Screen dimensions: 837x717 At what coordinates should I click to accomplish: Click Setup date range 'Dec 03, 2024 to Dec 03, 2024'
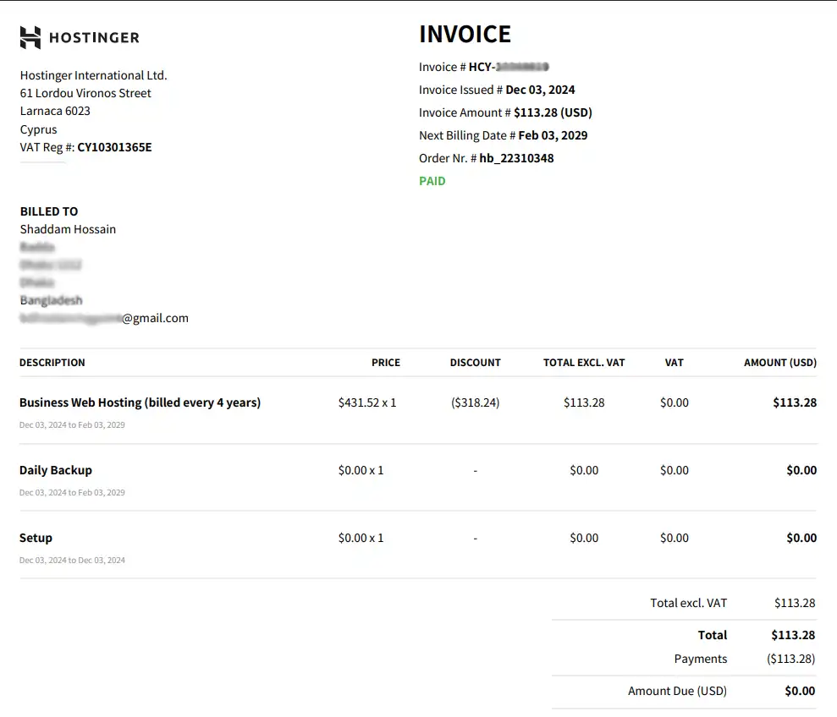pyautogui.click(x=72, y=561)
